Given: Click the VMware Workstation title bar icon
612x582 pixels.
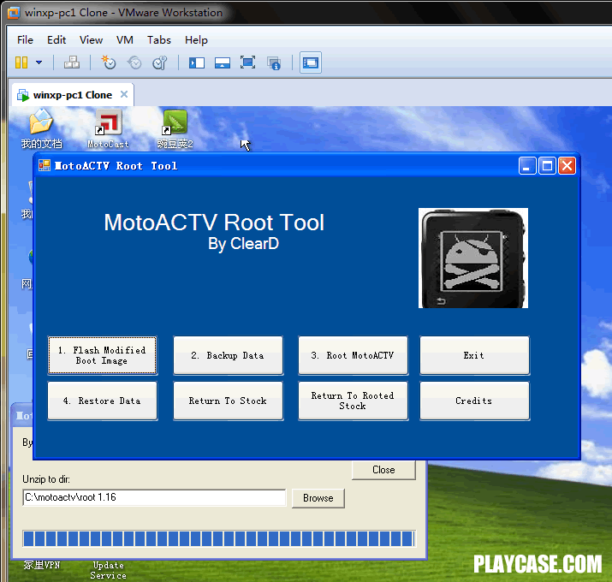Looking at the screenshot, I should point(14,13).
